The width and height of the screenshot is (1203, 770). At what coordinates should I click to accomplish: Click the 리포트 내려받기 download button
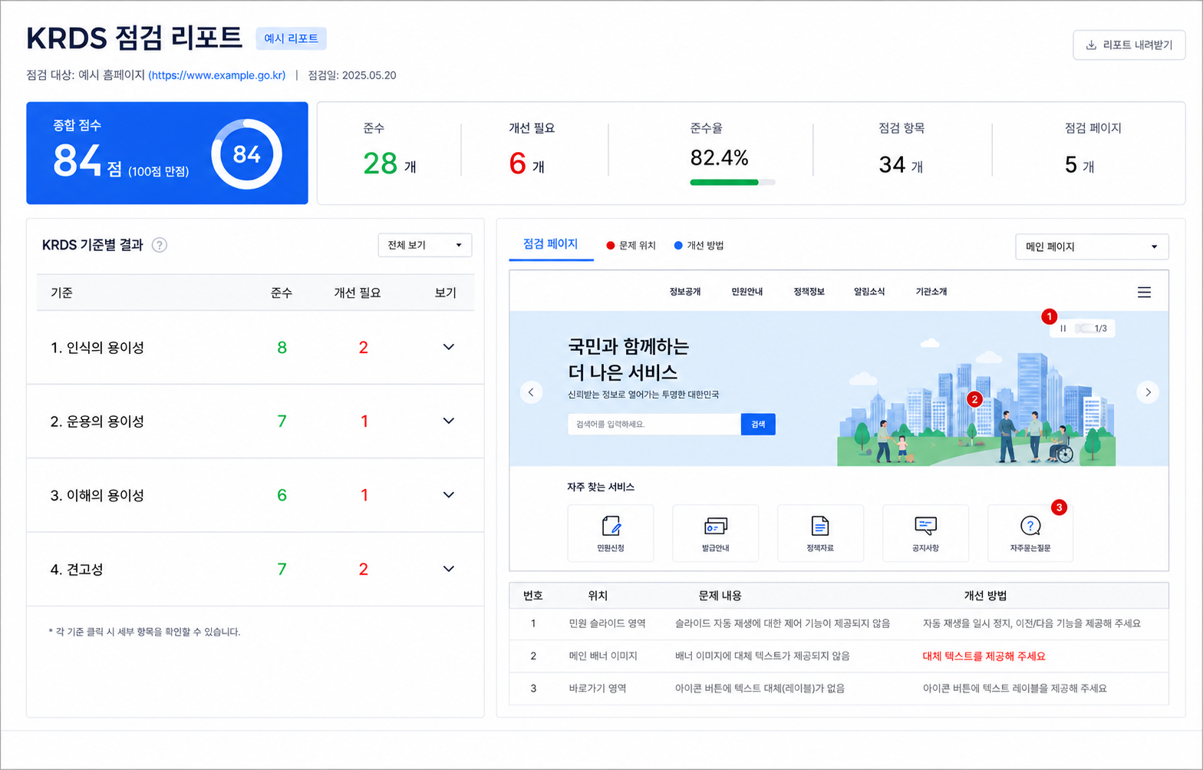[1129, 45]
